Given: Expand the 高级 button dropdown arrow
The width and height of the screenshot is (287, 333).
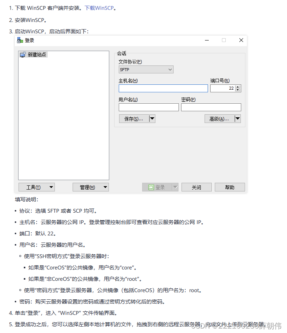Looking at the screenshot, I should (238, 119).
